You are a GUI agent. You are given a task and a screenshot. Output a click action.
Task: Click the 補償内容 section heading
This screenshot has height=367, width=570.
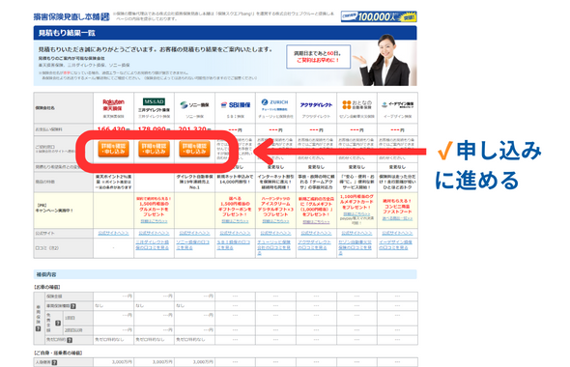click(x=225, y=274)
